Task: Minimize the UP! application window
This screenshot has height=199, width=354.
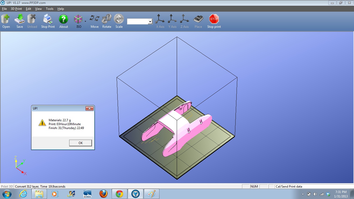Action: pyautogui.click(x=332, y=3)
